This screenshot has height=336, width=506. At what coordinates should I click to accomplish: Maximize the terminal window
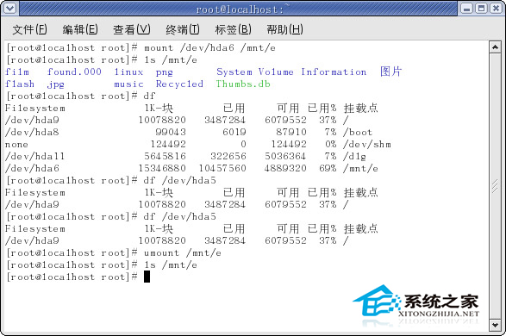pos(481,8)
